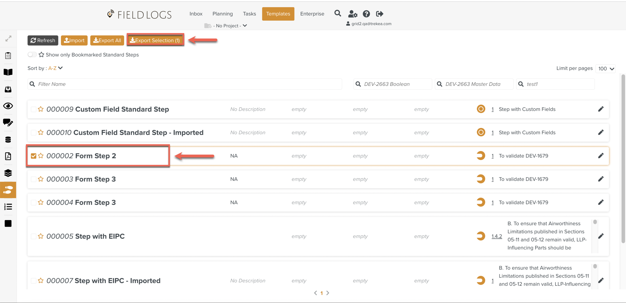Image resolution: width=626 pixels, height=303 pixels.
Task: Open the Inbox menu
Action: [196, 14]
